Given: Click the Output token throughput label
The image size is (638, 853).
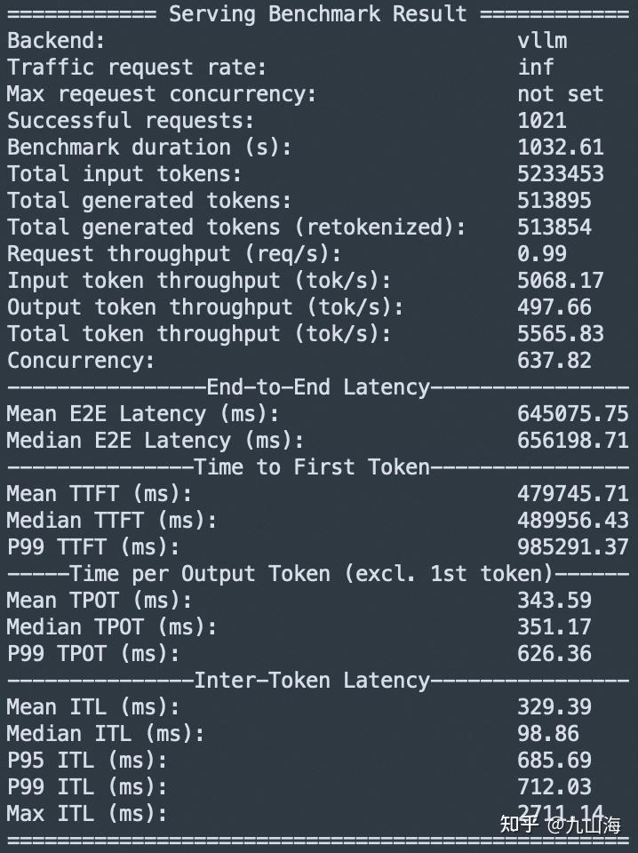Looking at the screenshot, I should [205, 307].
